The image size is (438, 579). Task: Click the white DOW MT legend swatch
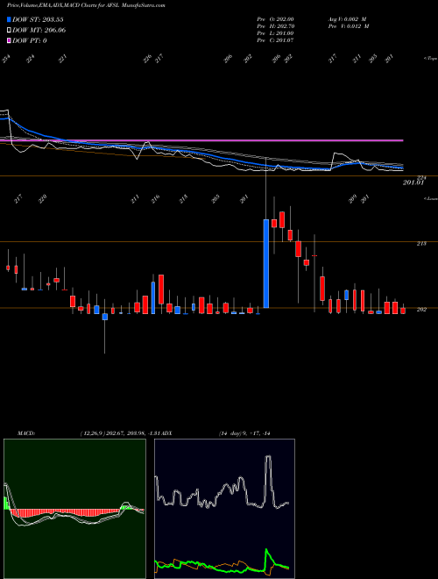9,31
